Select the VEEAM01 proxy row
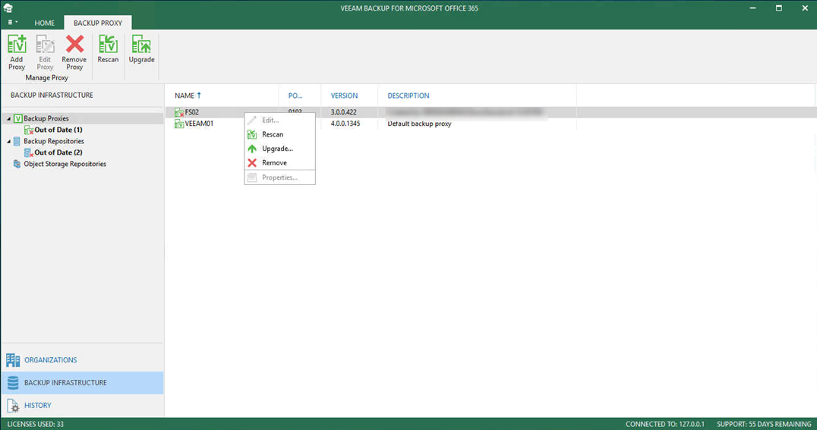 coord(491,124)
